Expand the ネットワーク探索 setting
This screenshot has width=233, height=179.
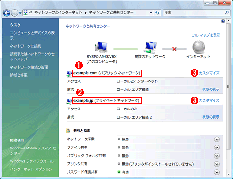point(217,139)
